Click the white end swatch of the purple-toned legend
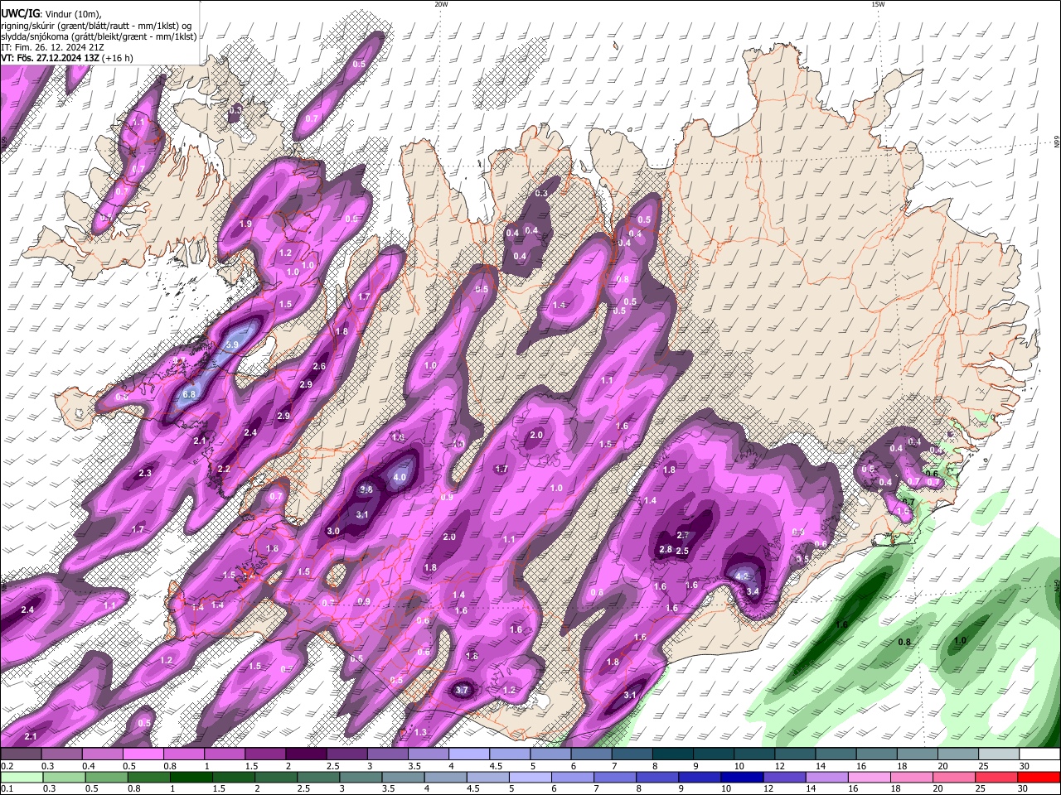 1039,754
